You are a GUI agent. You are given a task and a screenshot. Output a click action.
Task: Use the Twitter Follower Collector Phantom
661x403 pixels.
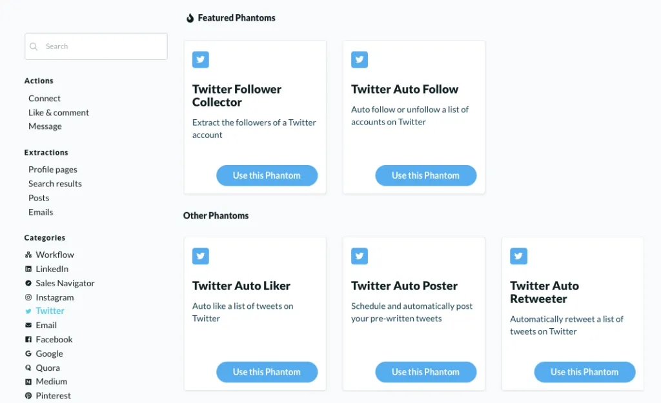coord(267,175)
